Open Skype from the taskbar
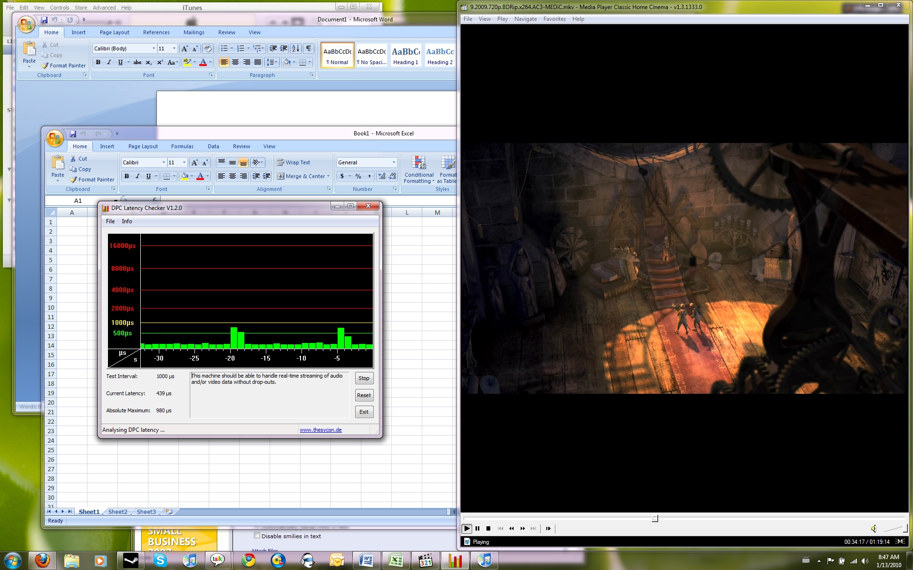This screenshot has height=570, width=913. tap(160, 560)
